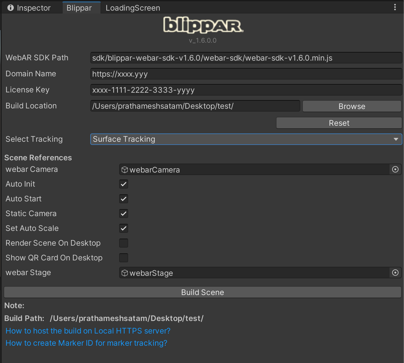
Task: Click the Scene References heading
Action: (38, 157)
